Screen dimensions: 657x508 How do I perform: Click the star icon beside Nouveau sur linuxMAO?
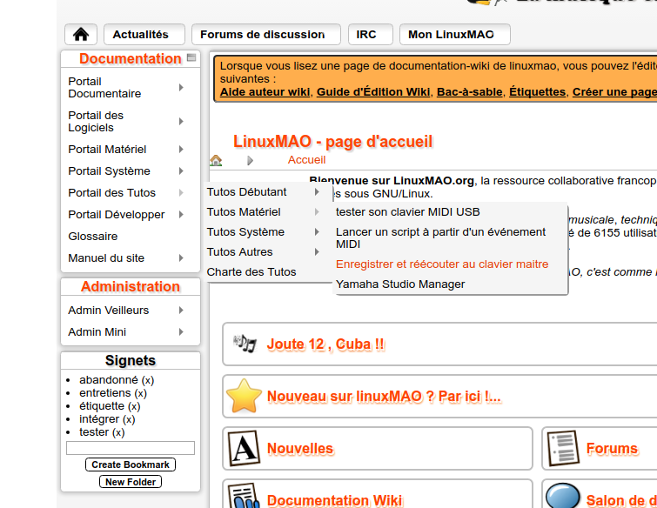(x=244, y=396)
